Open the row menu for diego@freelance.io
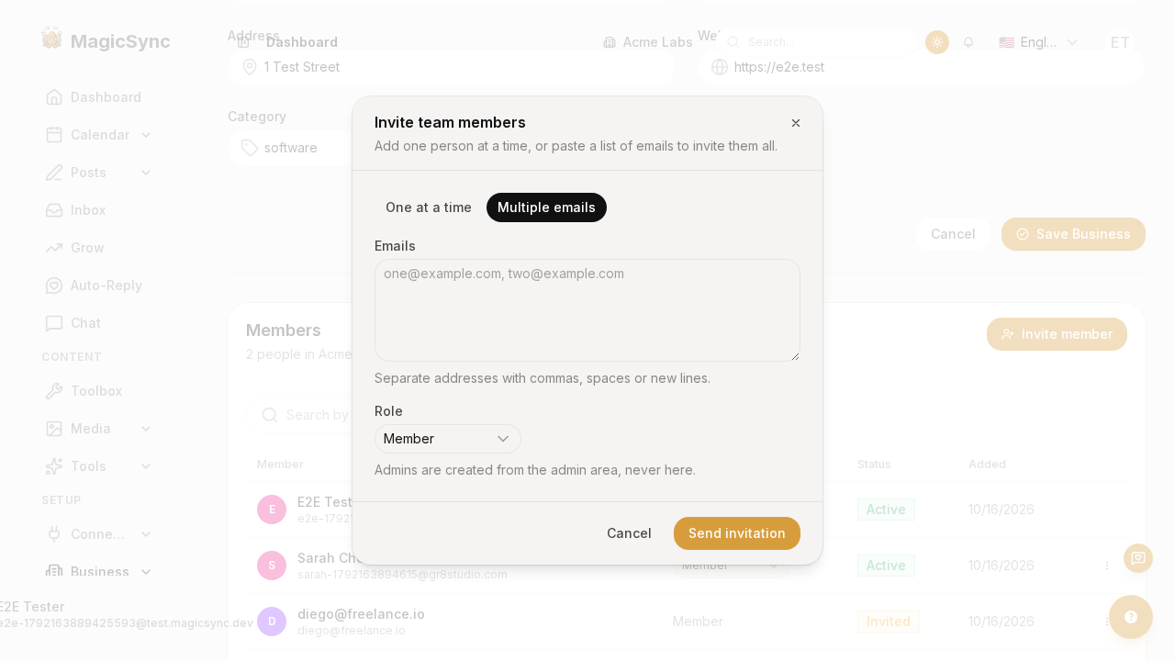 click(1106, 622)
